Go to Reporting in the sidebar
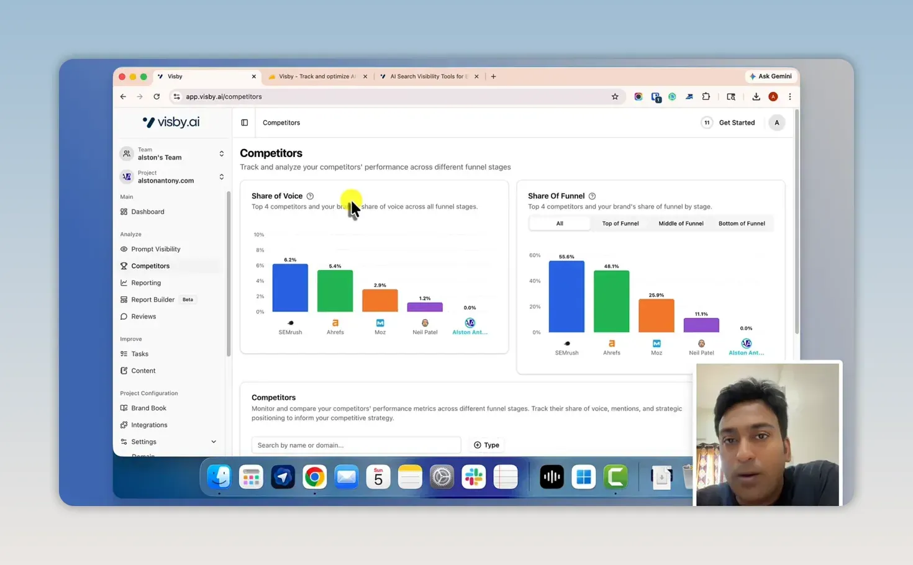 [146, 282]
